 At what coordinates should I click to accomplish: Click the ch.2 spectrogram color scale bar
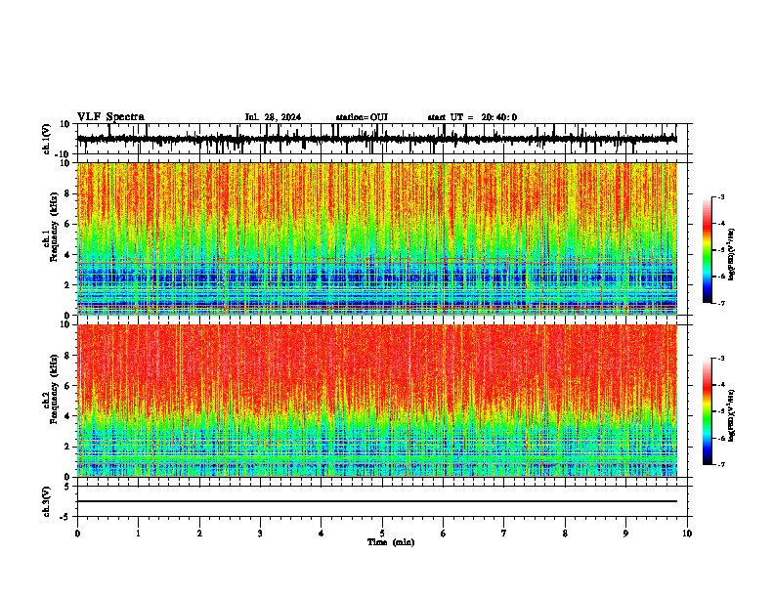click(x=708, y=411)
